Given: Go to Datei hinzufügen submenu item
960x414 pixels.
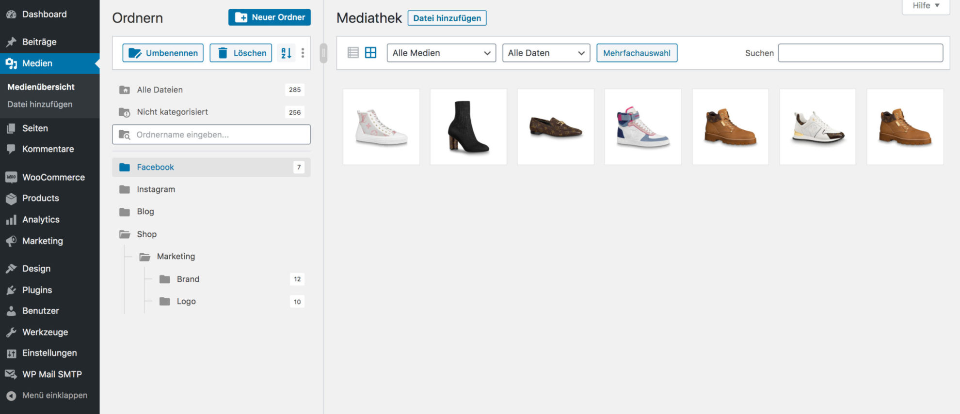Looking at the screenshot, I should click(40, 104).
